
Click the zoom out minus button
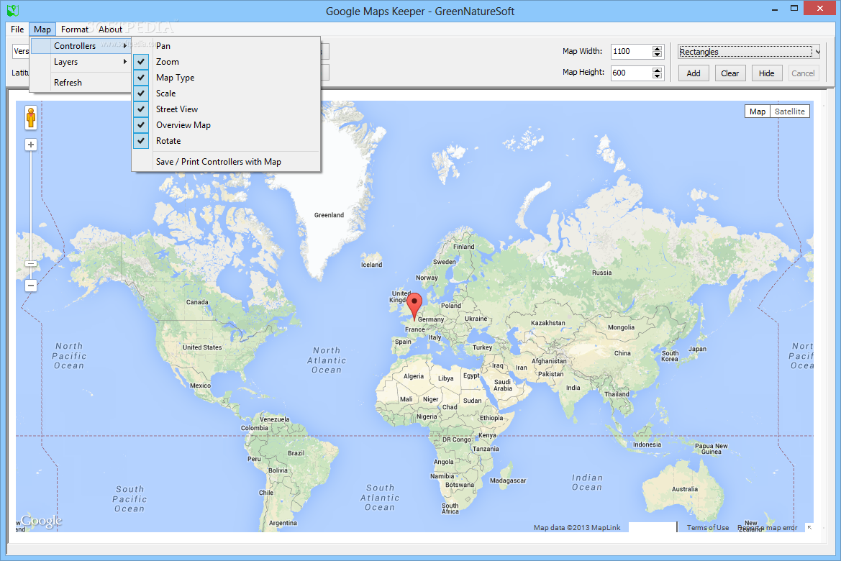click(31, 286)
